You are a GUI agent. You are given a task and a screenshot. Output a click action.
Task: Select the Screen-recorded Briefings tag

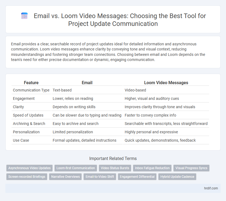pyautogui.click(x=27, y=177)
